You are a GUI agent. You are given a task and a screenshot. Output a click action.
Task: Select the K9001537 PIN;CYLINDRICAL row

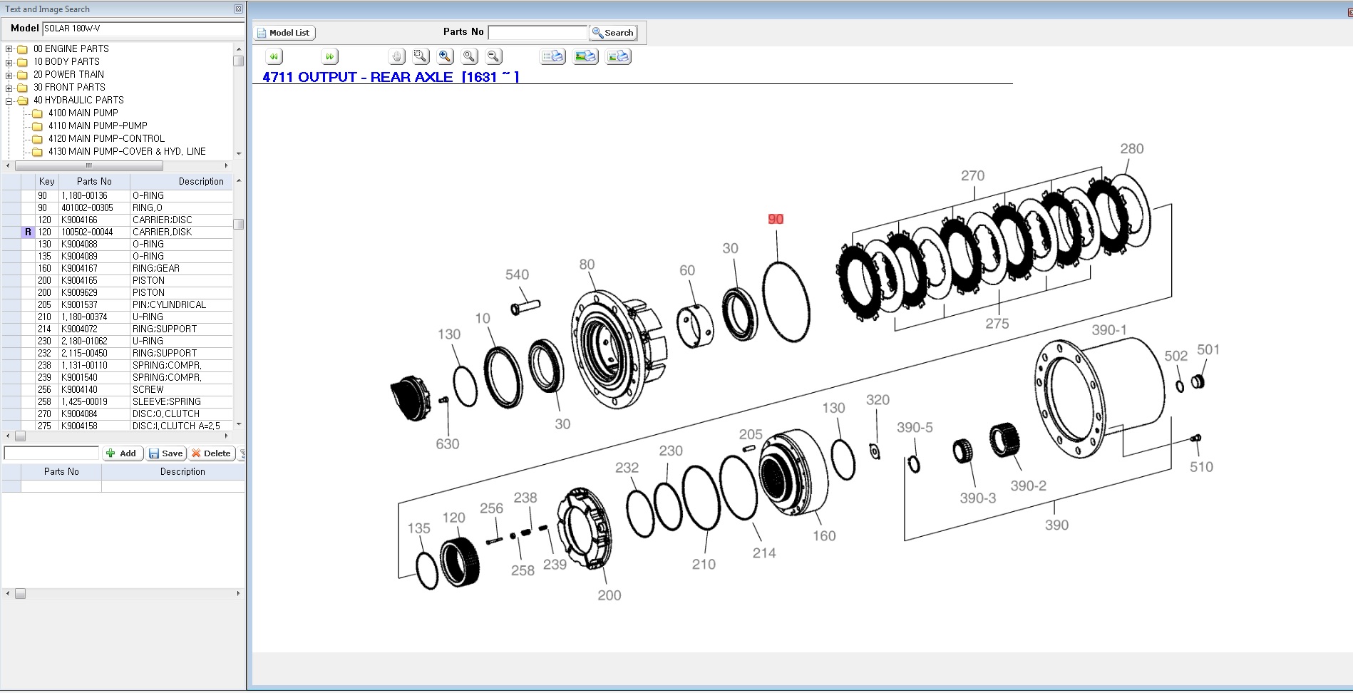tap(118, 305)
